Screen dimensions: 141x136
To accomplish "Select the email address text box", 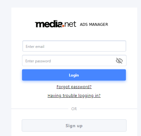I will click(74, 46).
